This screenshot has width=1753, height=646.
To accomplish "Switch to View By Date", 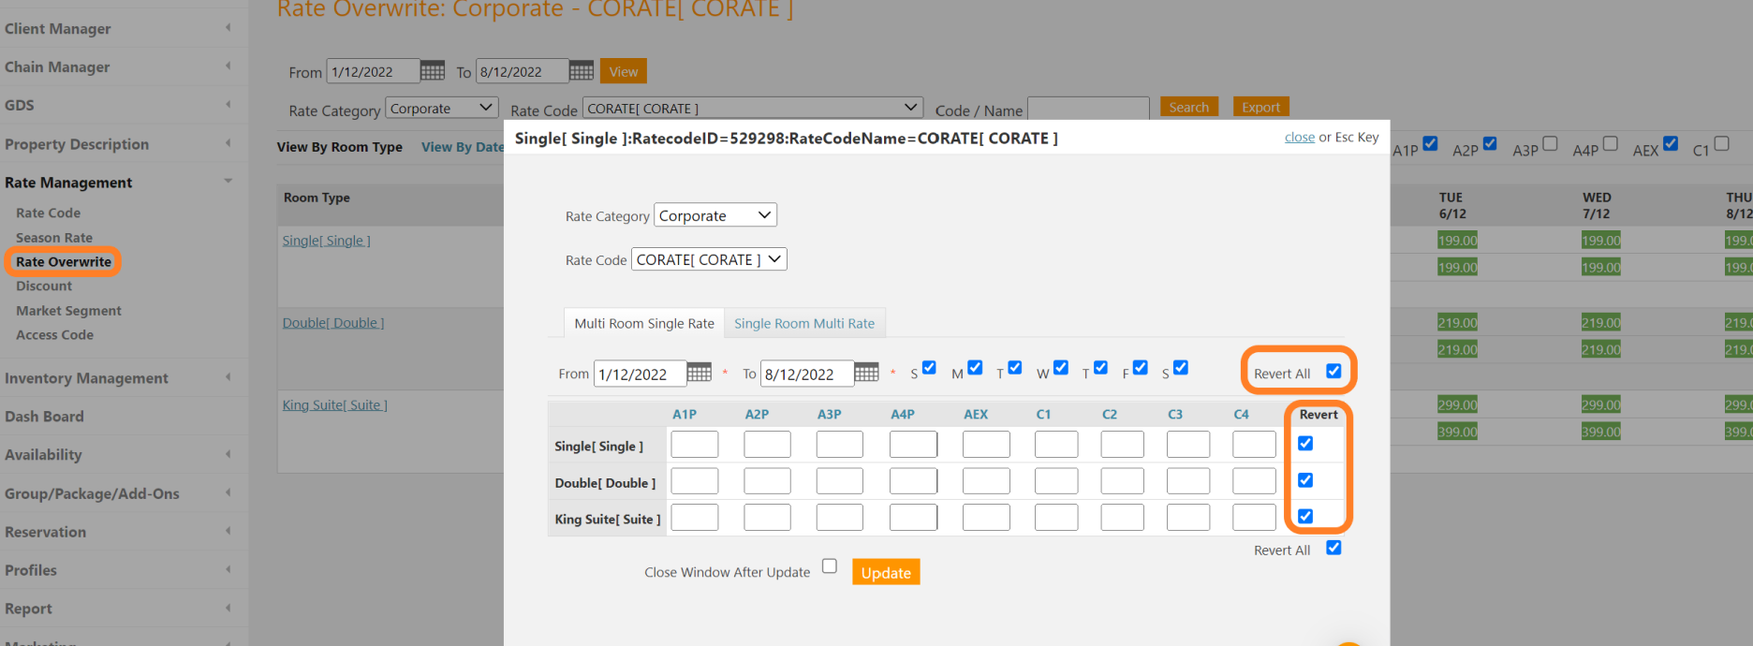I will coord(463,147).
